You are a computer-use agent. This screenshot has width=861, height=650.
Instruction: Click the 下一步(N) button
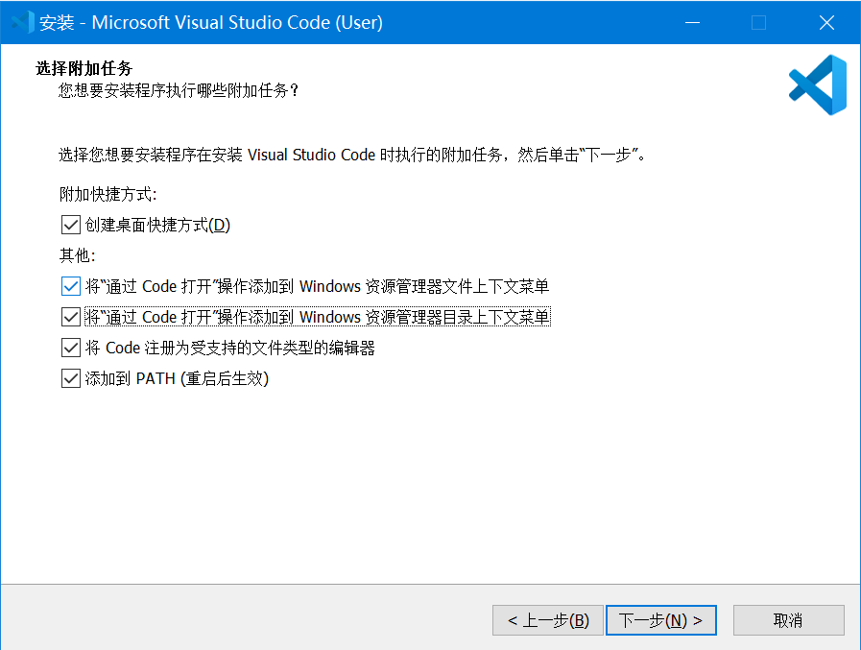660,619
